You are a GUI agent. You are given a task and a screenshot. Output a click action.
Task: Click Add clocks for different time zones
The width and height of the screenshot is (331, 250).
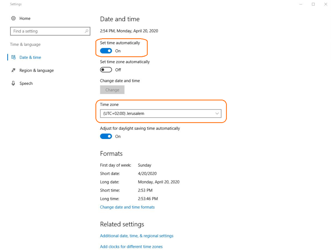(x=131, y=247)
